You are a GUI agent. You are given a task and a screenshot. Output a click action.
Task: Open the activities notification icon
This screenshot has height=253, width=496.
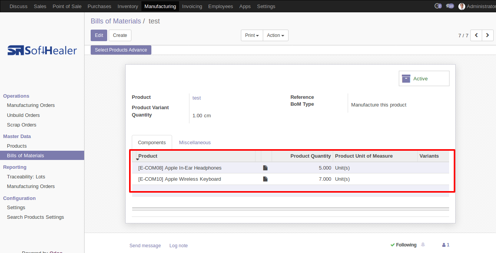click(438, 6)
